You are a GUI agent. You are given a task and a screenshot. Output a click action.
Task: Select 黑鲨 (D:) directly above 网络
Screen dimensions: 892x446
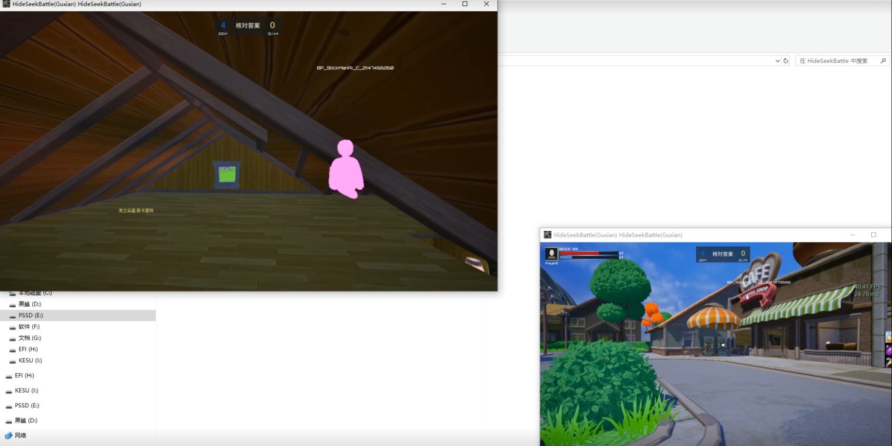(x=26, y=420)
